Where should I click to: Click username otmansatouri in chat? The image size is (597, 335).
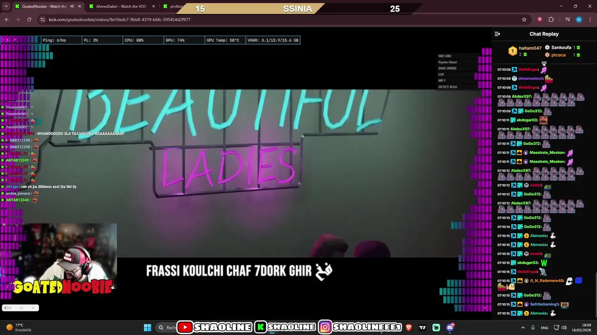530,79
